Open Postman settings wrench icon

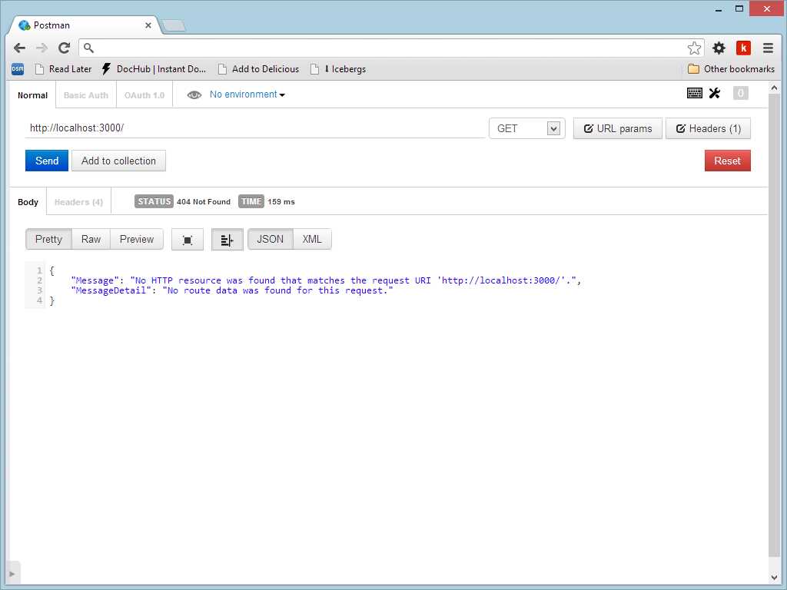(x=715, y=93)
